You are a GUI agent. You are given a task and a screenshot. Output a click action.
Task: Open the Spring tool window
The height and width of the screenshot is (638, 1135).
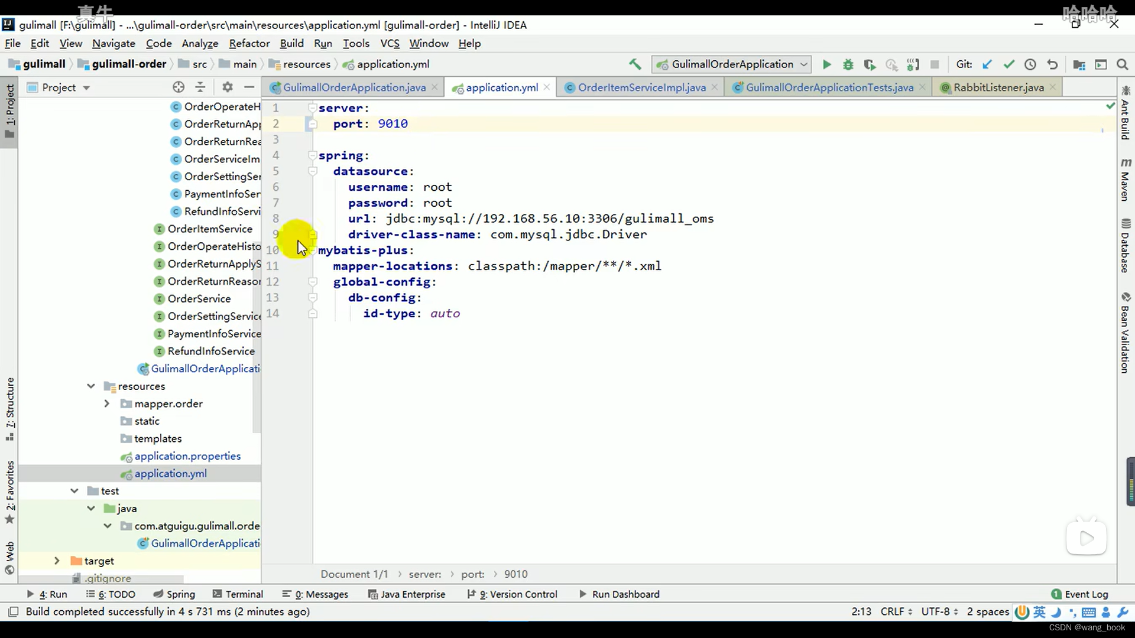coord(174,594)
